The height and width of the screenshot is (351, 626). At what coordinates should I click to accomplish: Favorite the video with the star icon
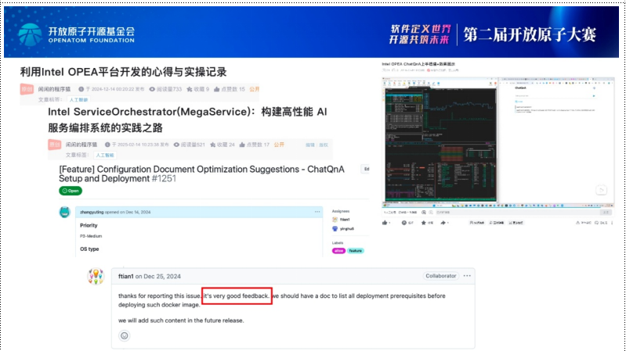424,223
